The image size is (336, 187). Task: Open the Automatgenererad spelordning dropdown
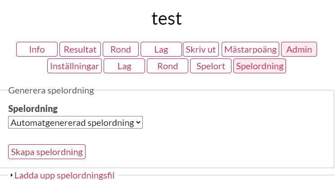pyautogui.click(x=72, y=123)
